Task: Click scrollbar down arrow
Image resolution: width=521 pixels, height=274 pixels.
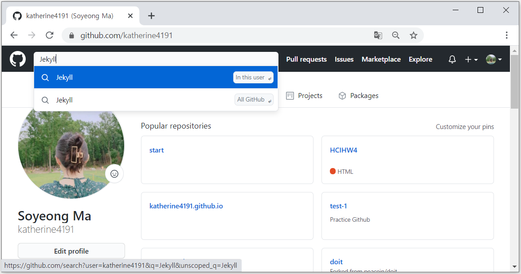Action: (x=514, y=267)
